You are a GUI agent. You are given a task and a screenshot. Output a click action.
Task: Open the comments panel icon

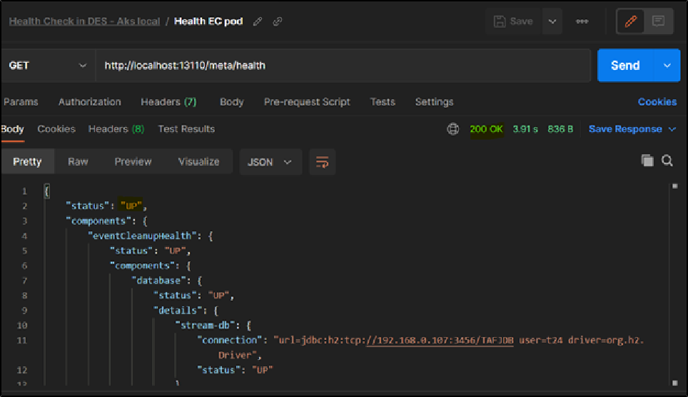(658, 21)
